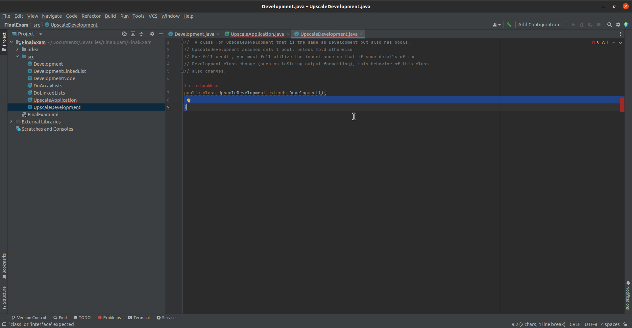
Task: Click the Stop square icon
Action: click(x=599, y=25)
